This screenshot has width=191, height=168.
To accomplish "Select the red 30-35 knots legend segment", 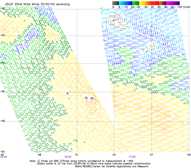I will point(156,3).
